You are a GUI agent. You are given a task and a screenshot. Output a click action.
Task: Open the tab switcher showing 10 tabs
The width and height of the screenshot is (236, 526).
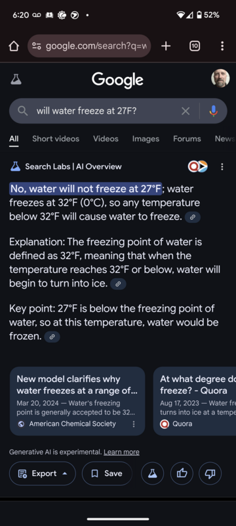(x=195, y=46)
